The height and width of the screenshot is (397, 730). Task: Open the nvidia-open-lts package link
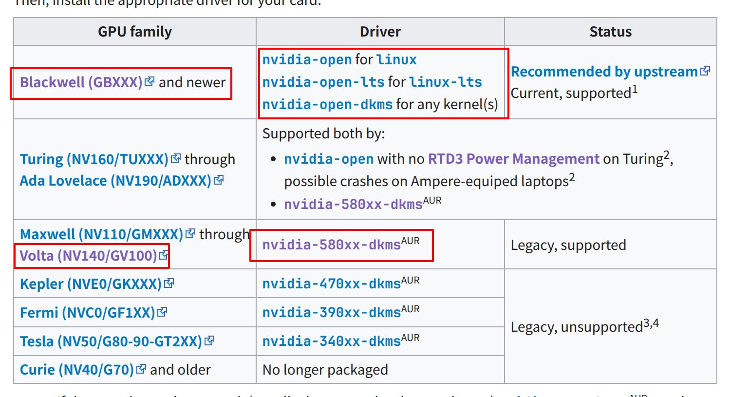323,82
